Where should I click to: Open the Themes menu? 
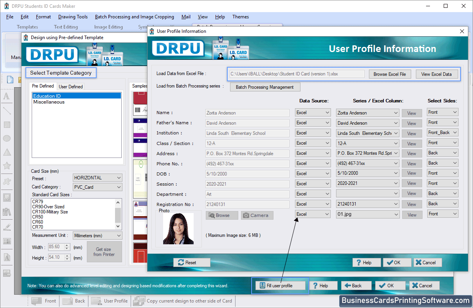click(241, 17)
